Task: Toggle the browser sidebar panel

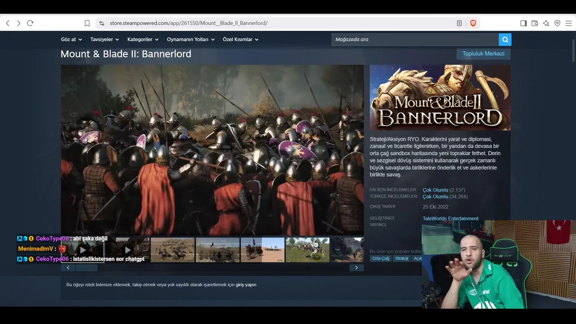Action: click(x=523, y=23)
